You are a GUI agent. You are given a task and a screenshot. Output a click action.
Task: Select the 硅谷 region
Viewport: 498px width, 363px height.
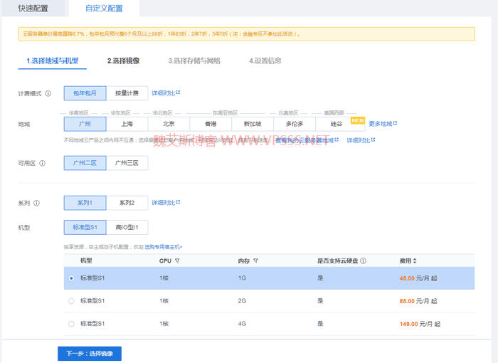pyautogui.click(x=336, y=124)
